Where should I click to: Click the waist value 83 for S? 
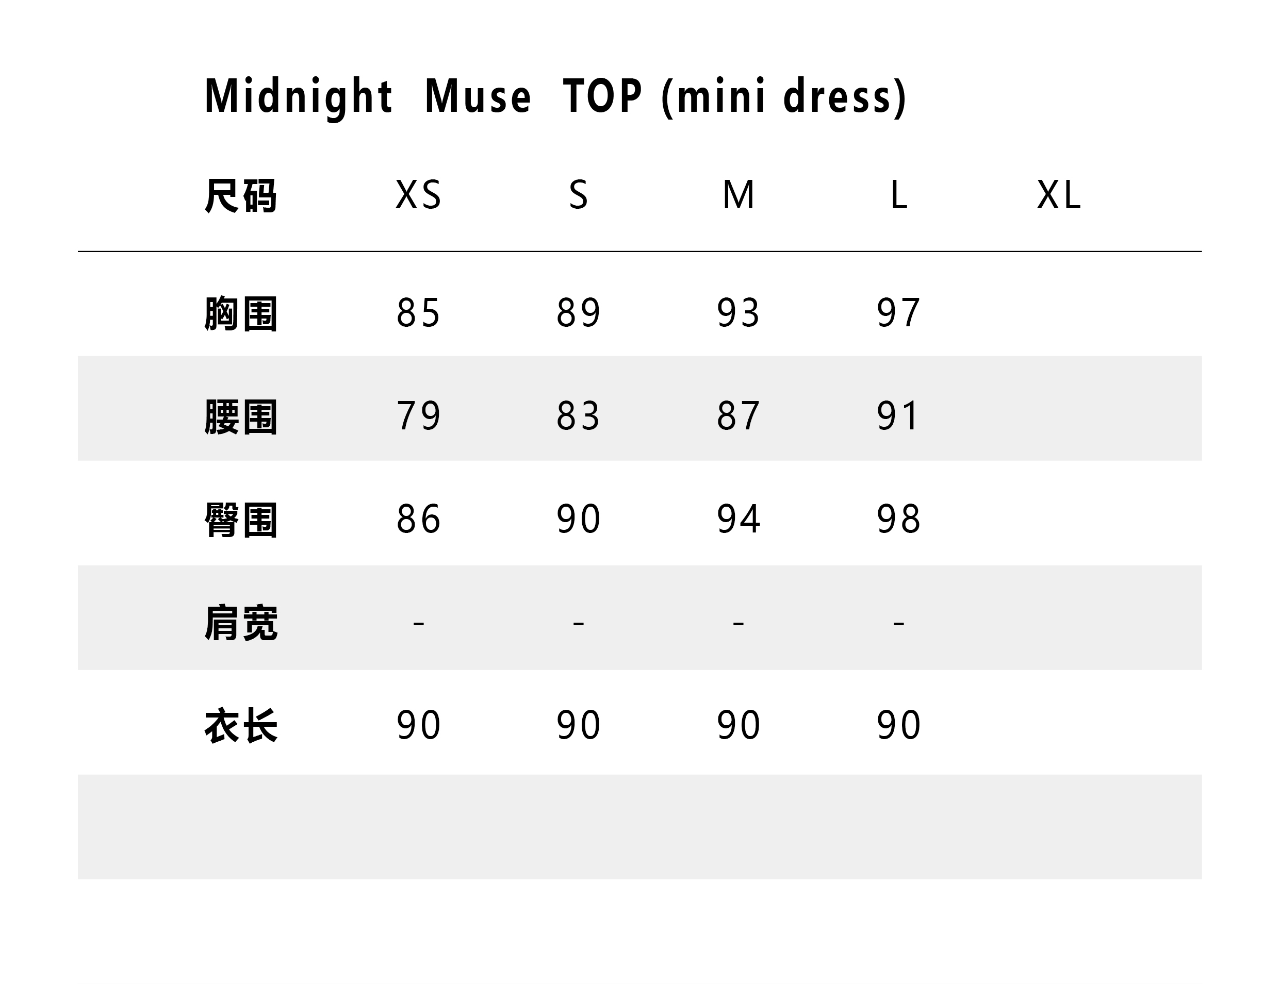tap(579, 416)
